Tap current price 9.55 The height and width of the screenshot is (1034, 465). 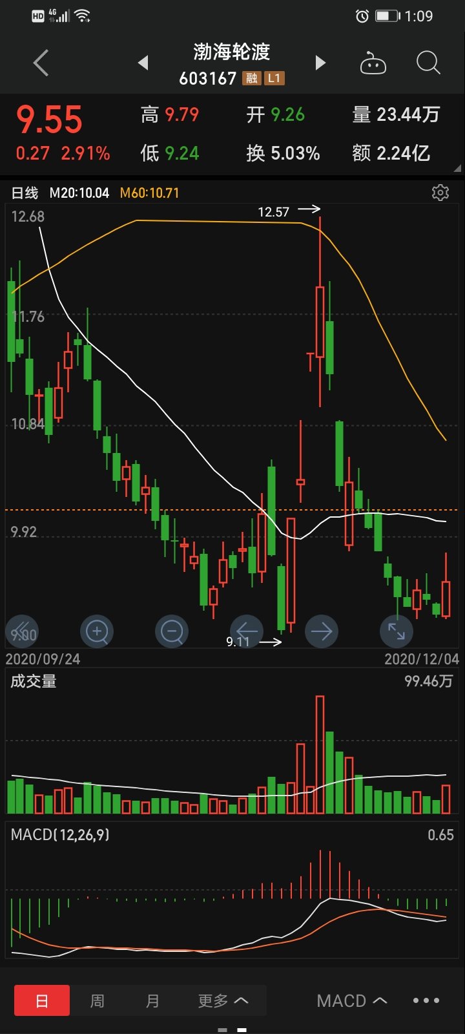(50, 120)
